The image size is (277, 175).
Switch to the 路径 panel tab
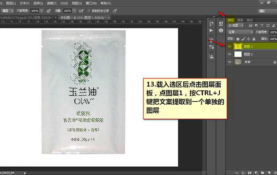pyautogui.click(x=250, y=19)
